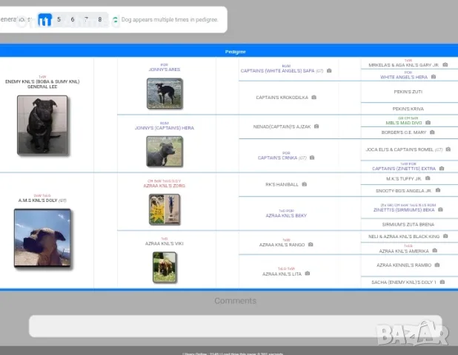458x355 pixels.
Task: Click camera icon next to Captain's Crnka
Action: click(312, 158)
